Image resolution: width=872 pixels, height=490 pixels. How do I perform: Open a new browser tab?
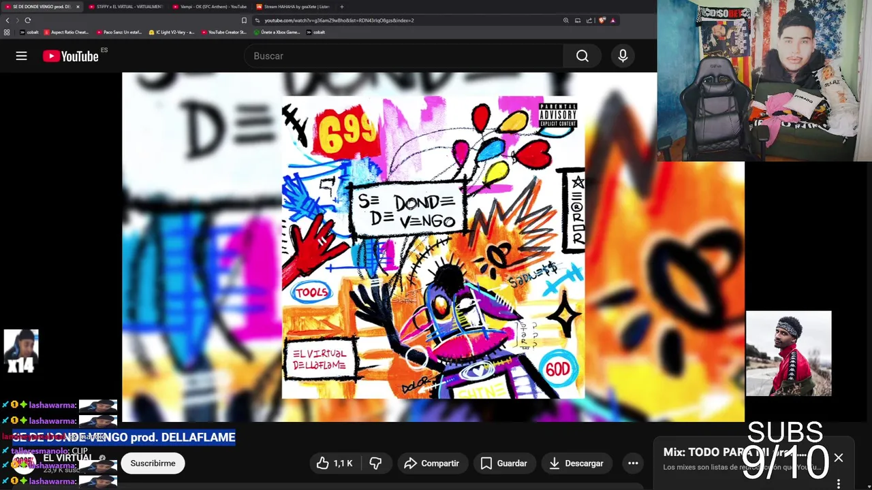pos(342,7)
